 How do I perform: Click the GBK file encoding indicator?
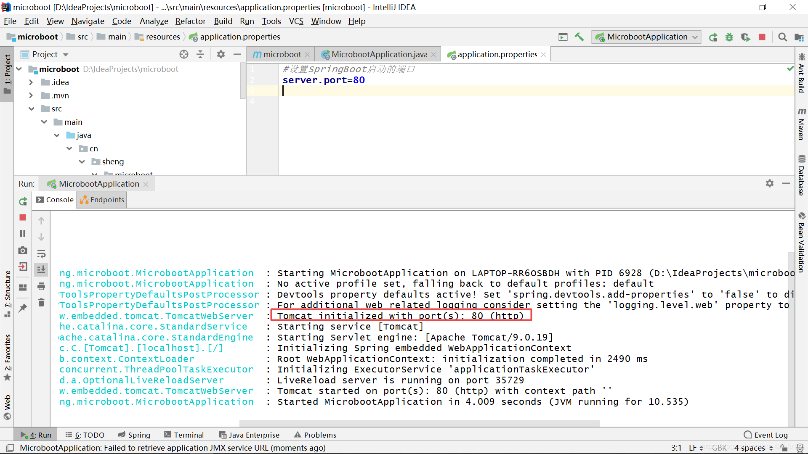pyautogui.click(x=719, y=448)
